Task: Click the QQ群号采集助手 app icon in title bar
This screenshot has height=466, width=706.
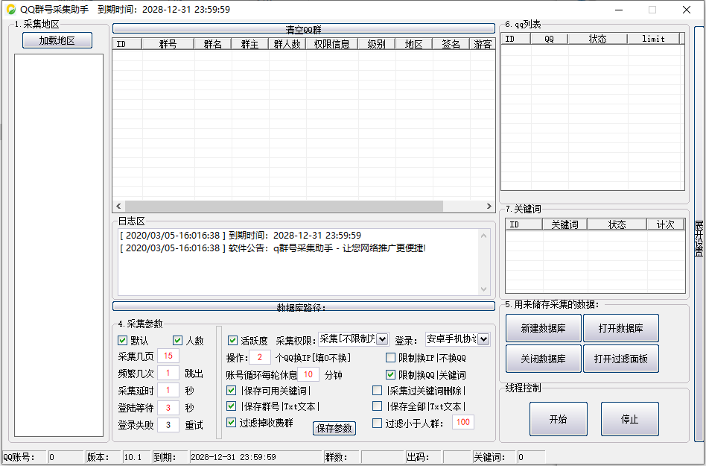Action: (x=11, y=10)
